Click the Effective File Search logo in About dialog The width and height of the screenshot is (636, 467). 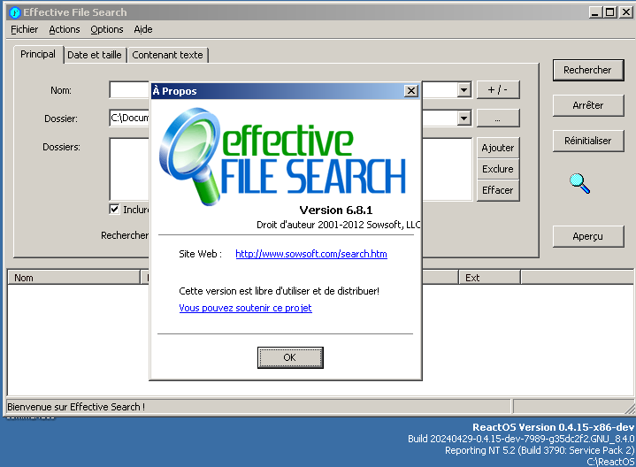coord(282,157)
